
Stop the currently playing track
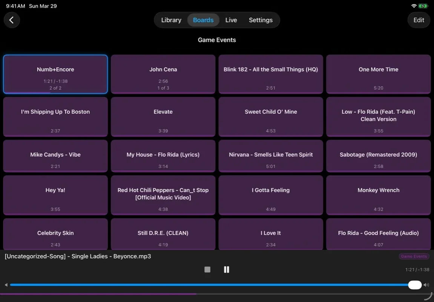pos(207,270)
